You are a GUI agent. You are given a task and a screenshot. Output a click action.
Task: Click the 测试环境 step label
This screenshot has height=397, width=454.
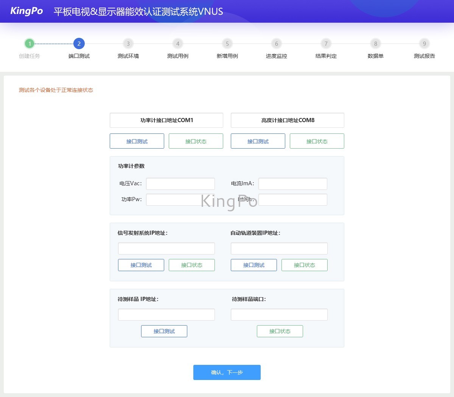coord(128,56)
